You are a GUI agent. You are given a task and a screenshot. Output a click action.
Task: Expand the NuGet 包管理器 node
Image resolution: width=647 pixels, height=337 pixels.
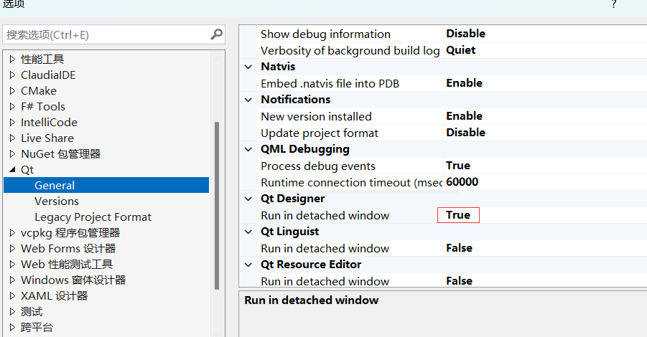click(x=12, y=154)
